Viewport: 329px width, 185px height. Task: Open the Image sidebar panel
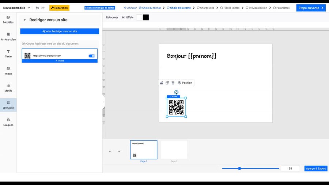point(8,71)
